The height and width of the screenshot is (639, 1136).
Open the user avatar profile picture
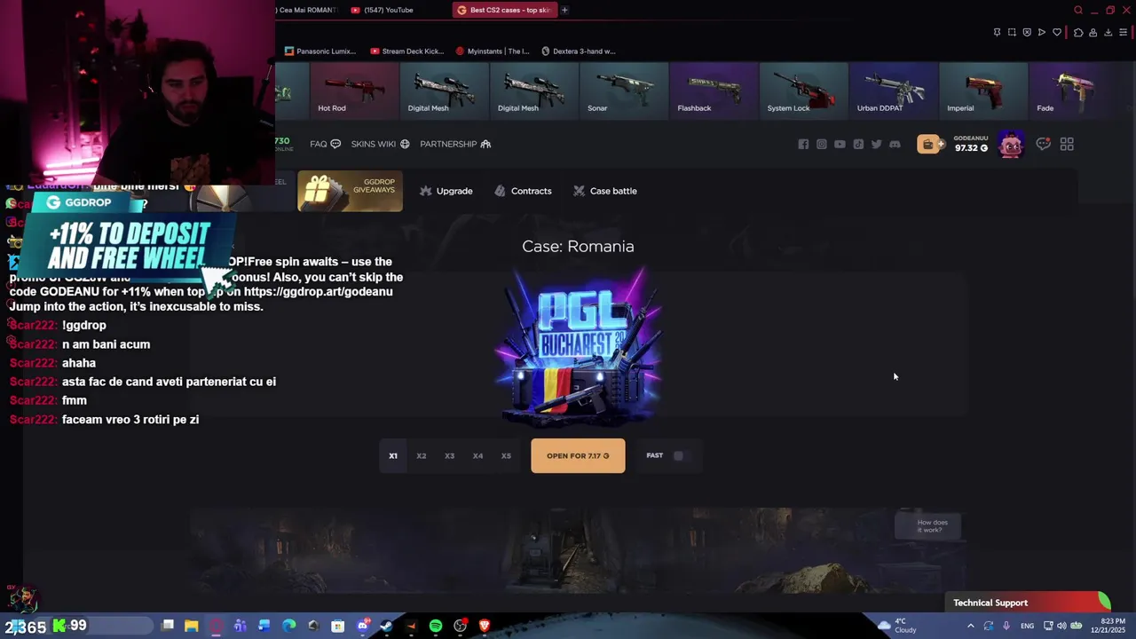pos(1011,144)
